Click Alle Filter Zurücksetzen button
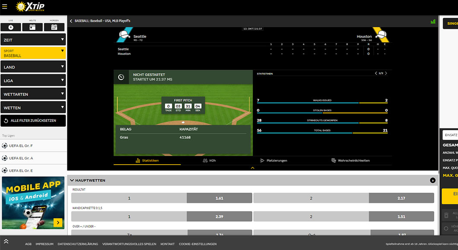 (x=33, y=121)
